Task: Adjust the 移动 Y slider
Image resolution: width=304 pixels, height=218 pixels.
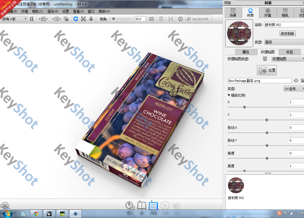Action: 267,146
